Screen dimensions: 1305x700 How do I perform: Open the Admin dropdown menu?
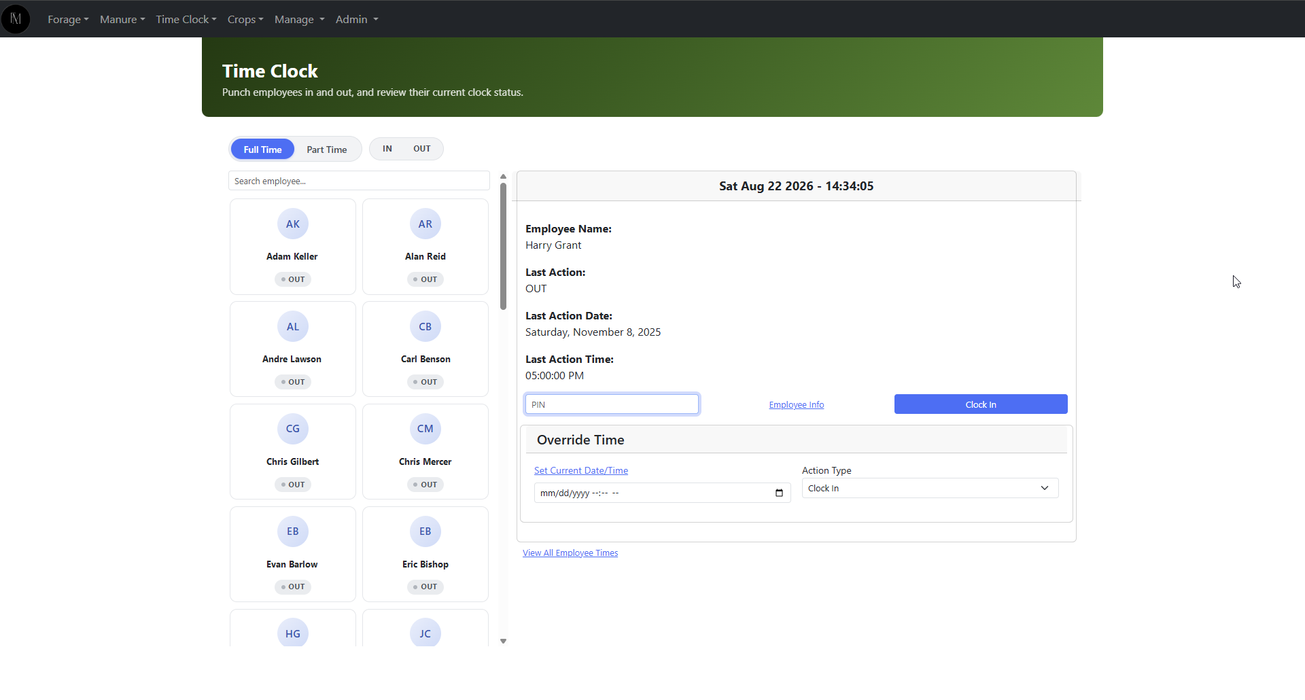pos(357,19)
